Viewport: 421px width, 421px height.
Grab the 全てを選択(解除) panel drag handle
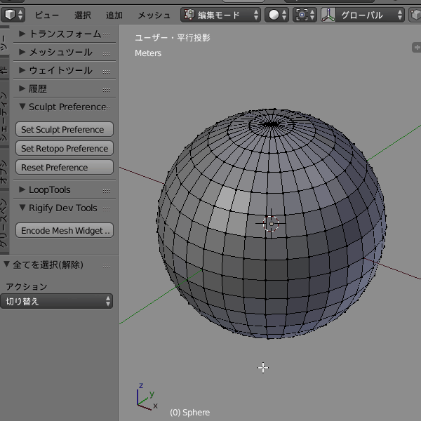tap(107, 265)
